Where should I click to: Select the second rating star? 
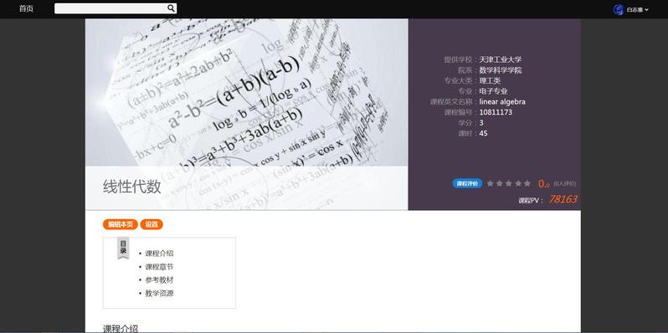499,183
